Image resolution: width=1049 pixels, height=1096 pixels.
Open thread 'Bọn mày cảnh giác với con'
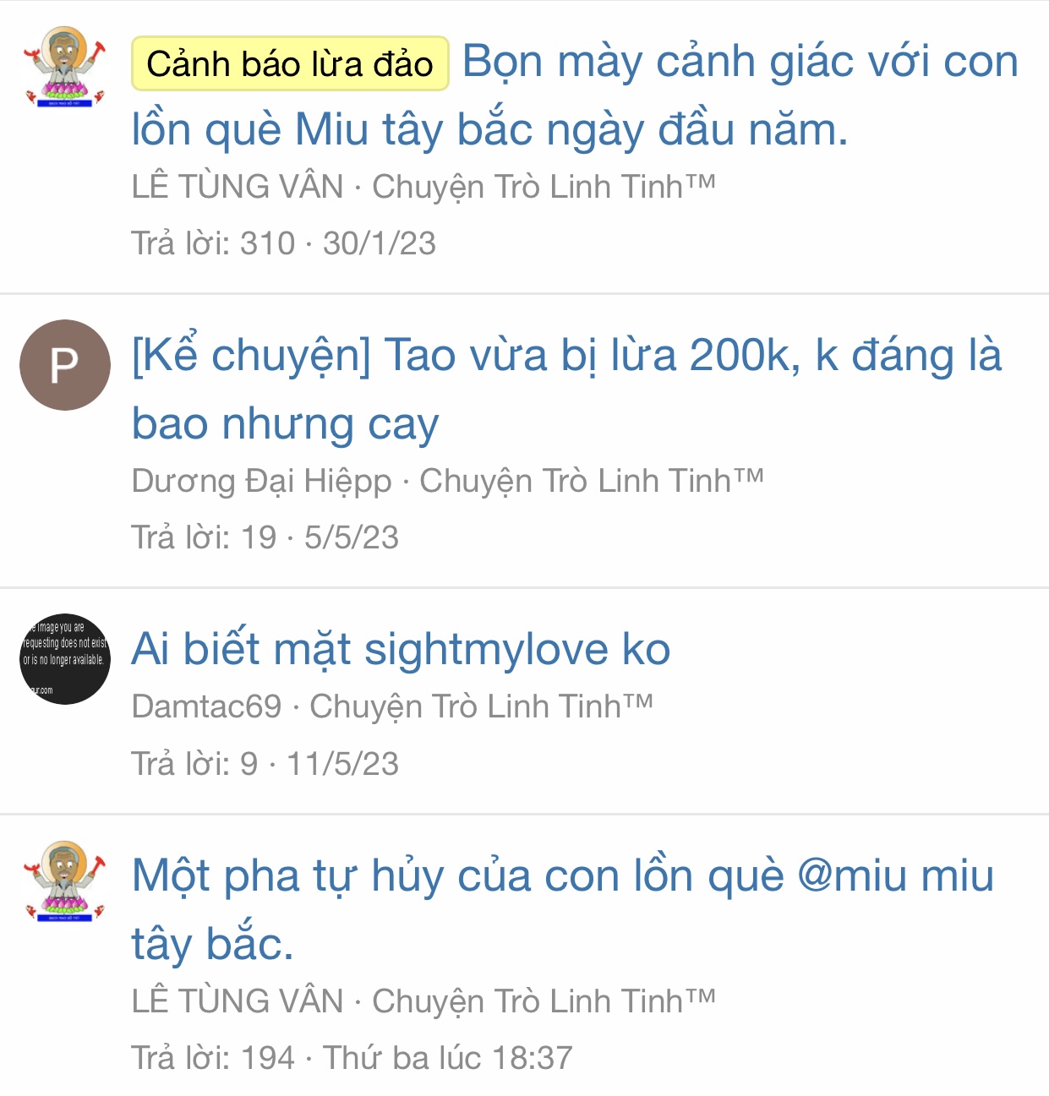click(x=575, y=95)
